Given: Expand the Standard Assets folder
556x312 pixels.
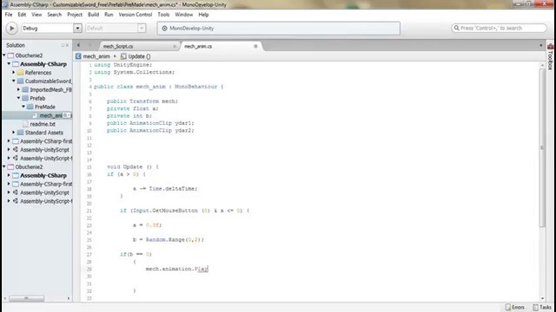Looking at the screenshot, I should click(x=14, y=133).
